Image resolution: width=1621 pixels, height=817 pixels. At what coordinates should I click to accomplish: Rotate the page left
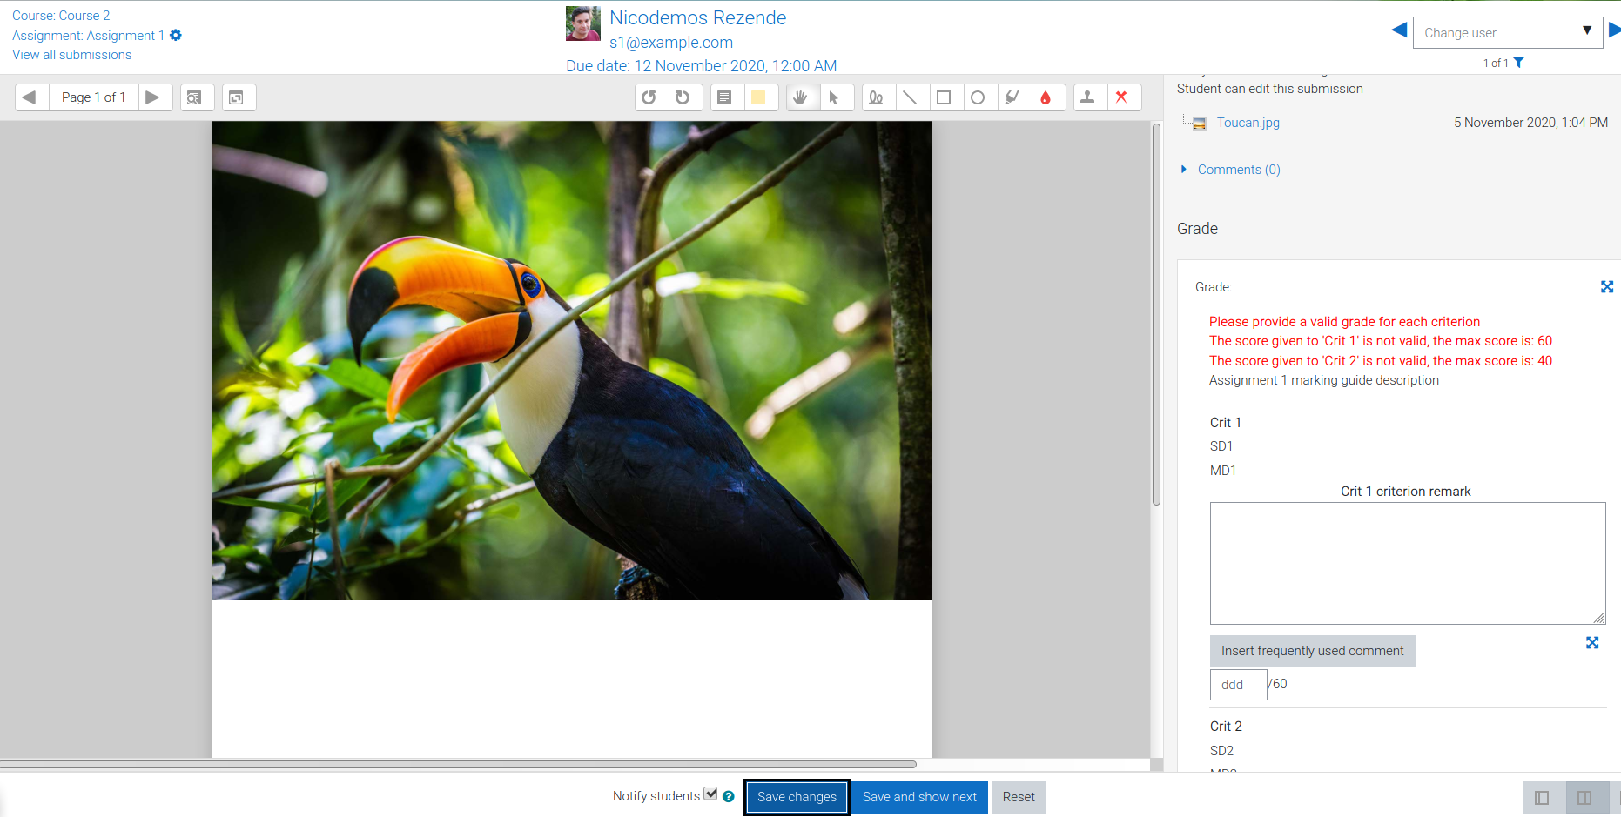point(649,97)
